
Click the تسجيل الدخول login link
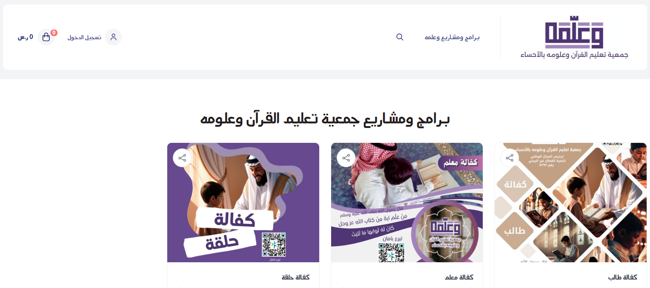pos(84,37)
